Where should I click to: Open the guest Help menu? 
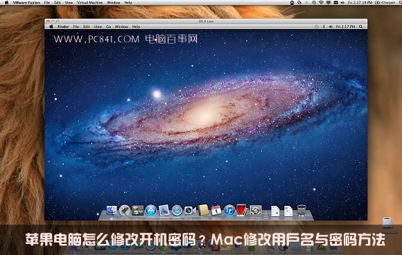point(136,26)
